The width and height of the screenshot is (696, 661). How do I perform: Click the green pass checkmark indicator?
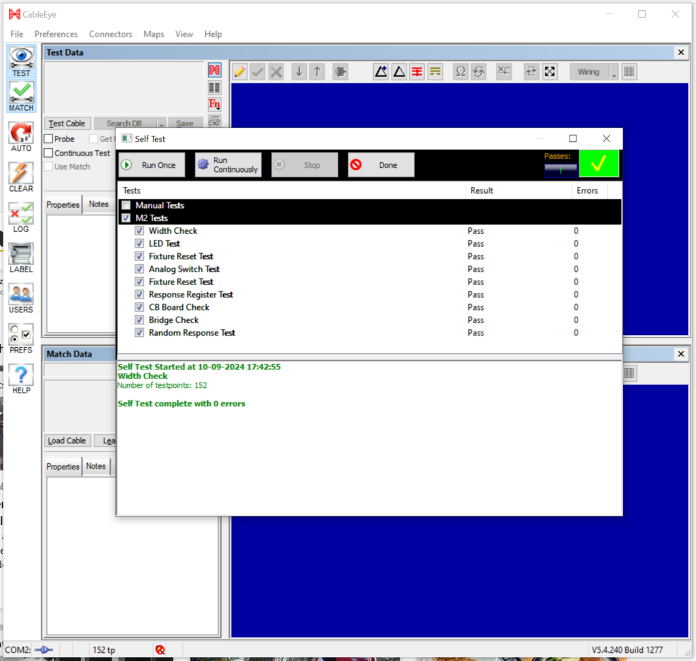tap(599, 164)
